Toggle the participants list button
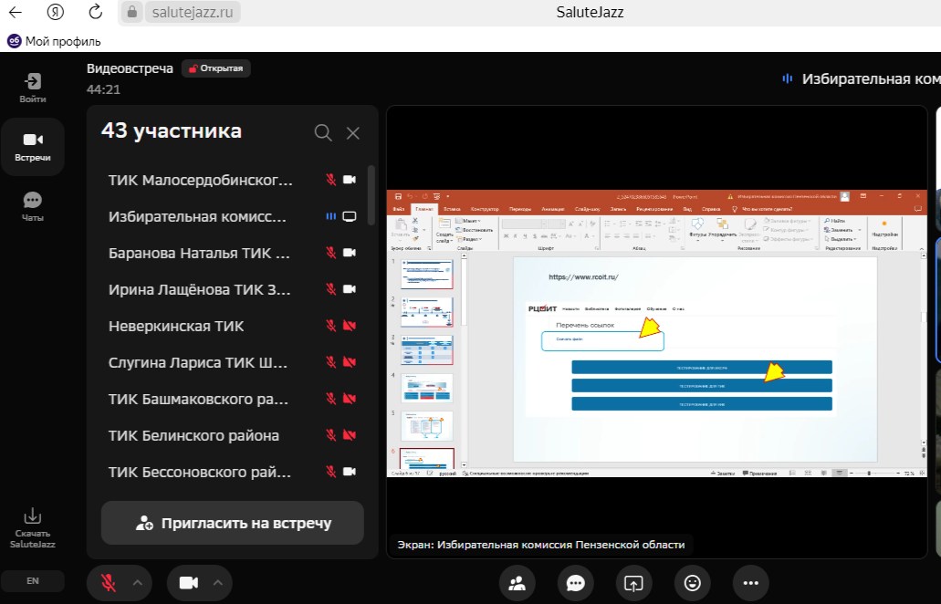Image resolution: width=941 pixels, height=604 pixels. tap(518, 583)
